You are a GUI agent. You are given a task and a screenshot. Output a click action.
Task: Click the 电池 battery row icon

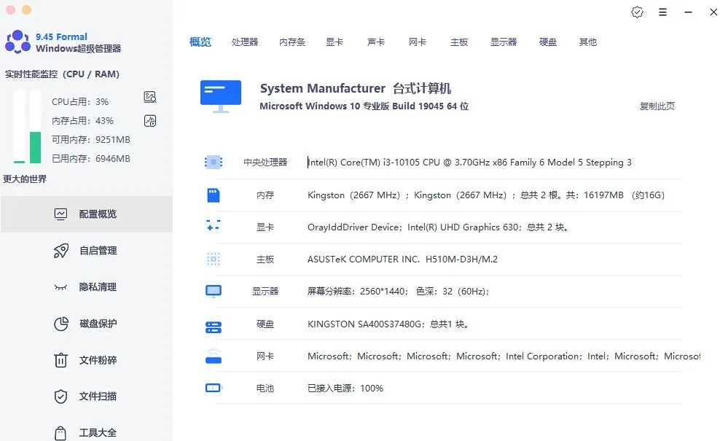pyautogui.click(x=214, y=388)
